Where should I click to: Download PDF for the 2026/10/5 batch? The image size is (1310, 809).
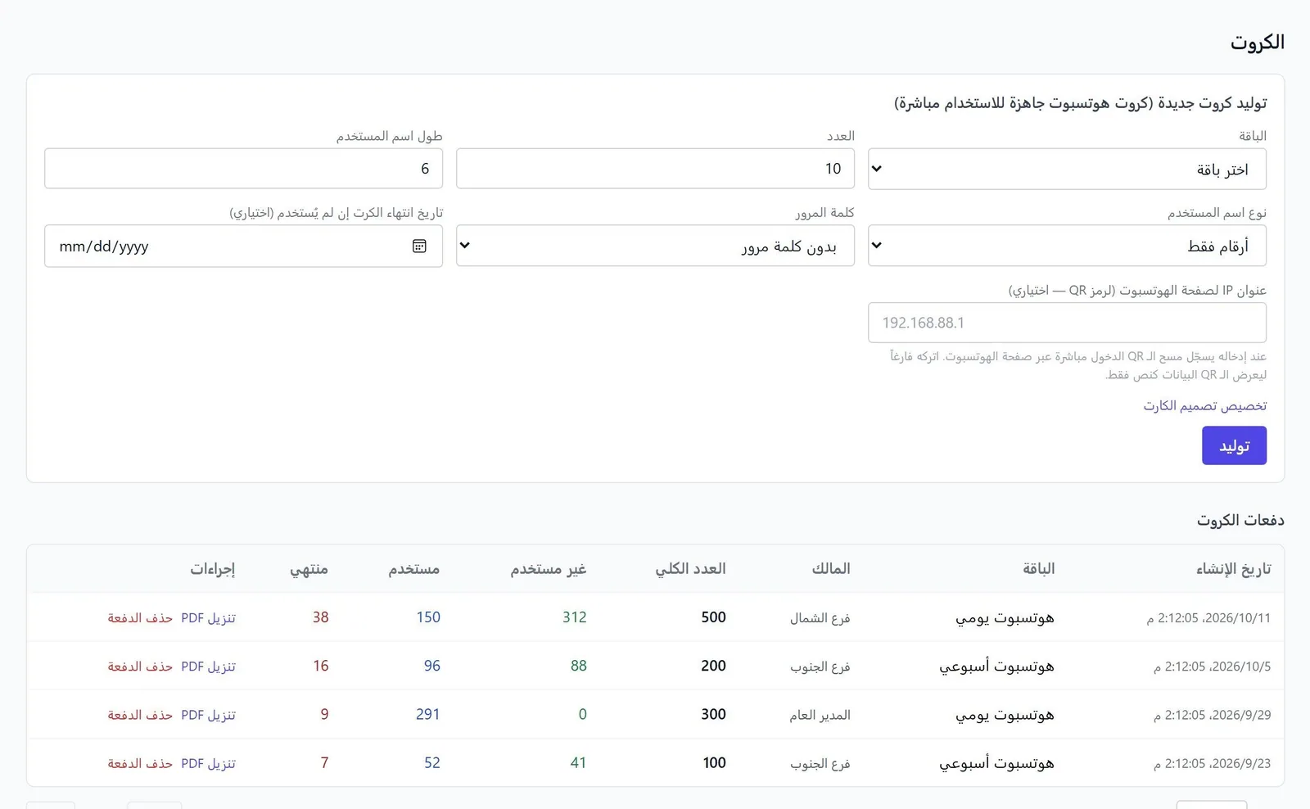(208, 667)
